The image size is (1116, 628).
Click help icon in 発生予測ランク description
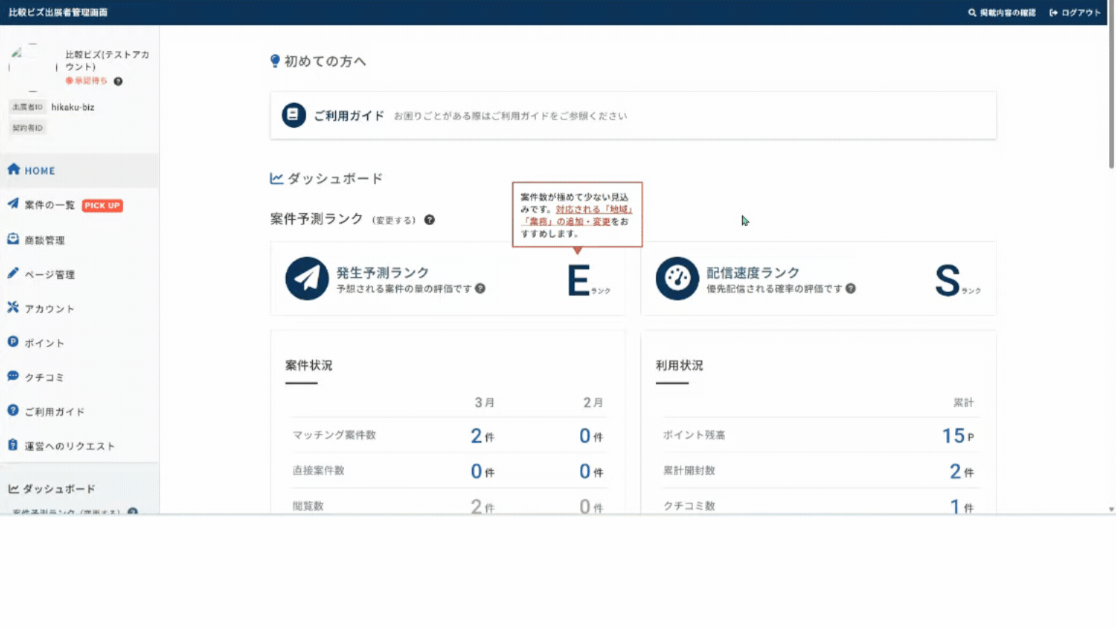[480, 289]
